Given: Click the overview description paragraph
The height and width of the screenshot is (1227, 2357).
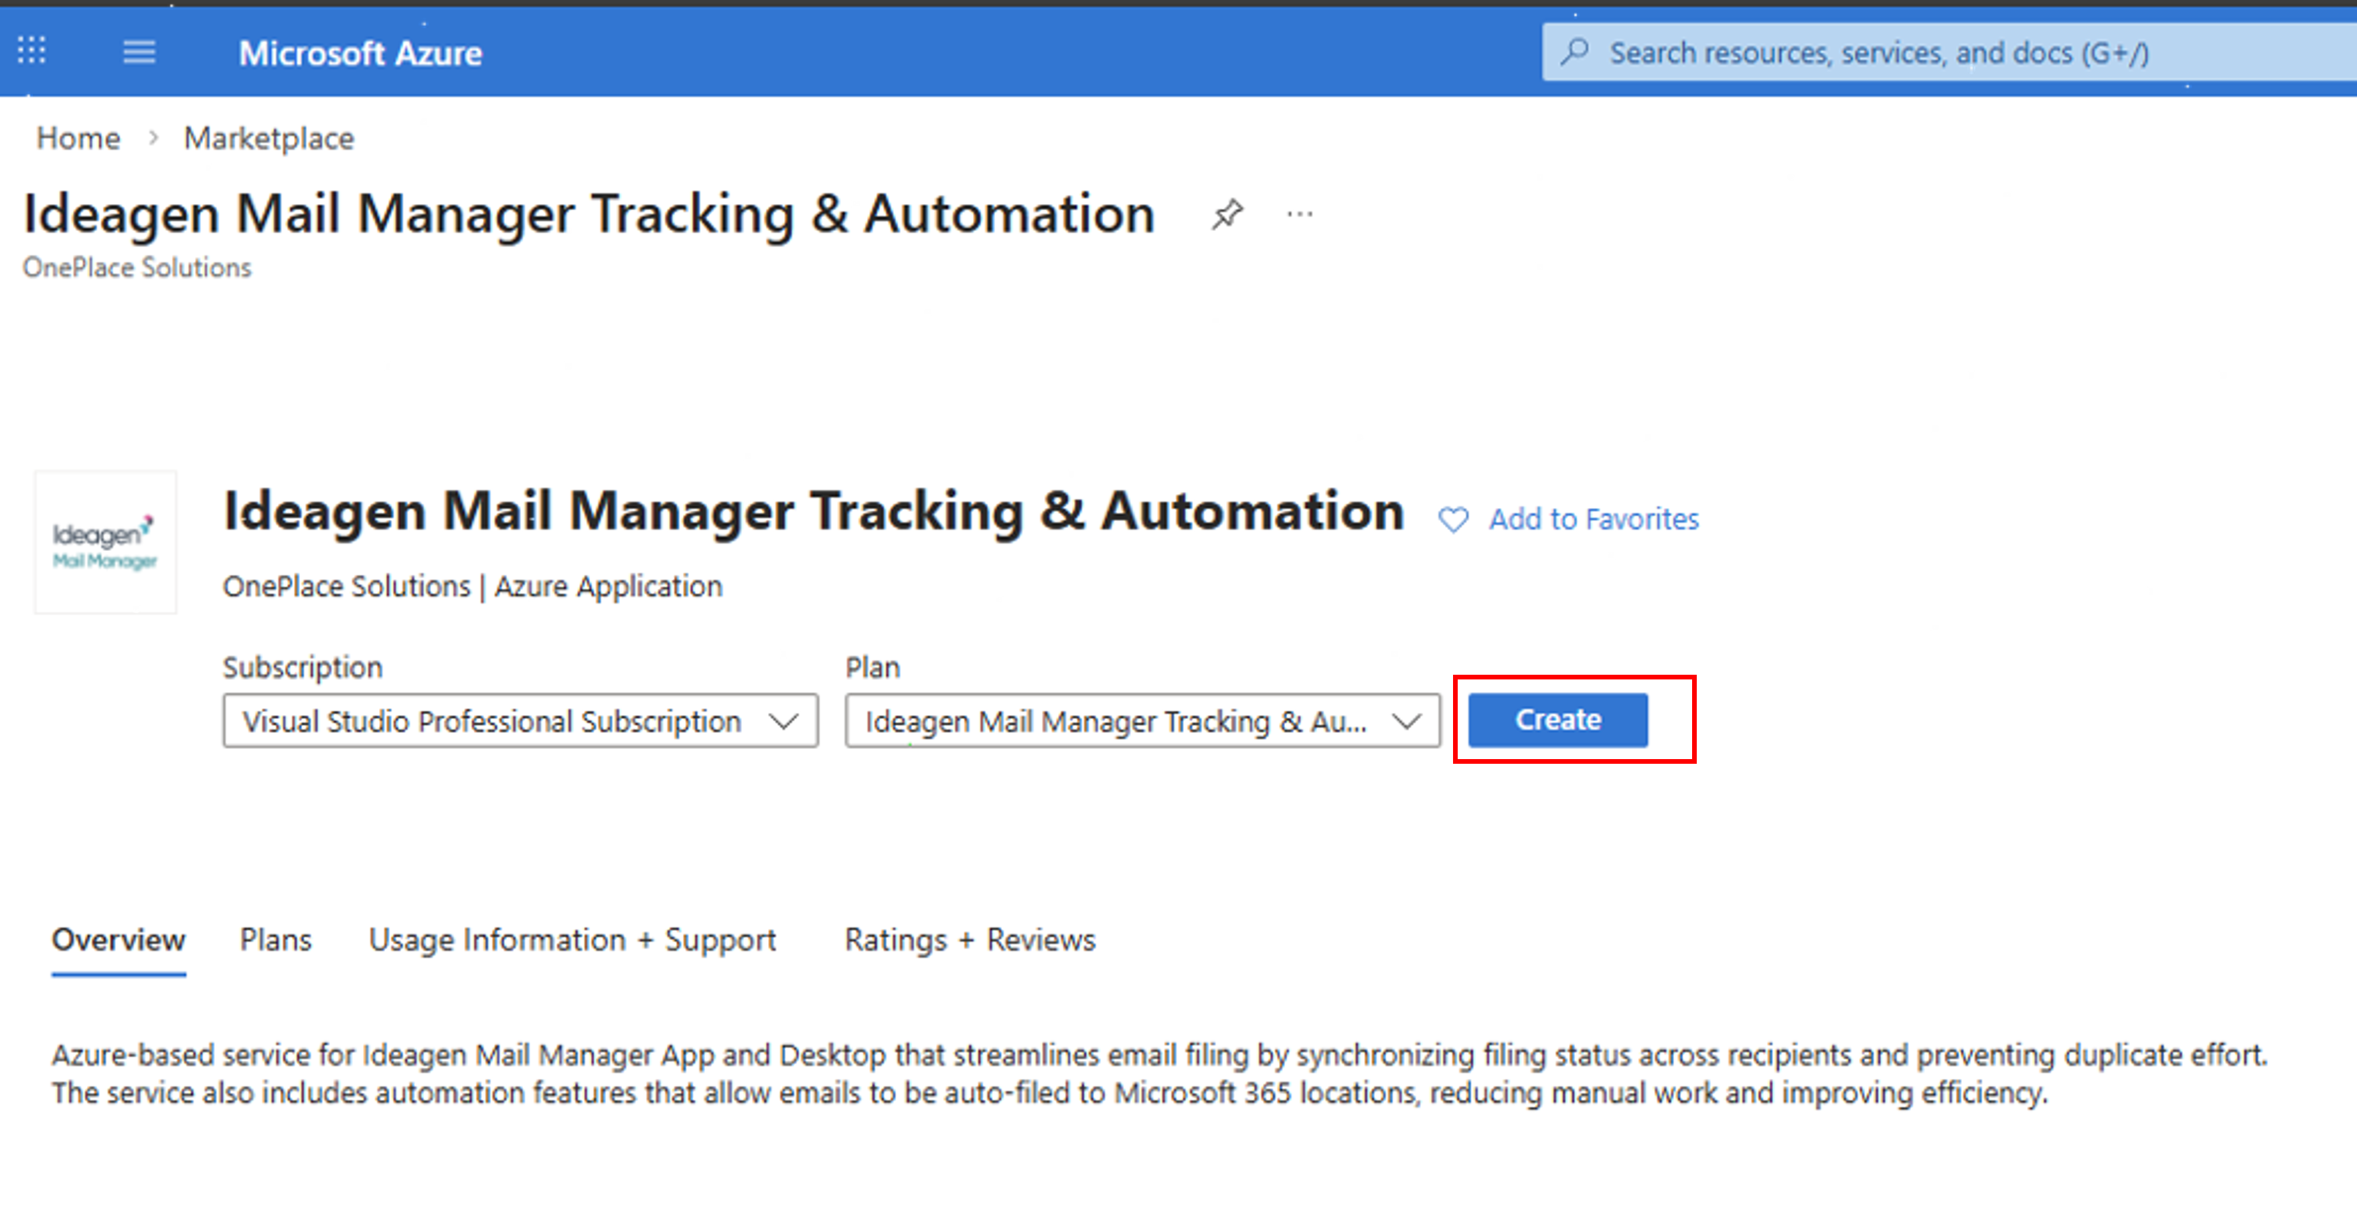Looking at the screenshot, I should pyautogui.click(x=1159, y=1074).
